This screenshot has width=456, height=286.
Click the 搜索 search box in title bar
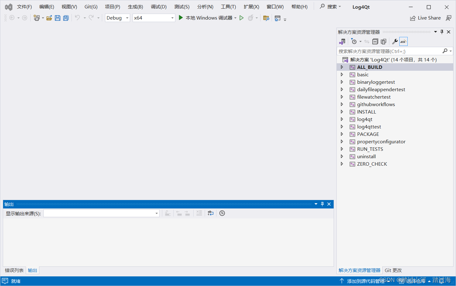(330, 7)
